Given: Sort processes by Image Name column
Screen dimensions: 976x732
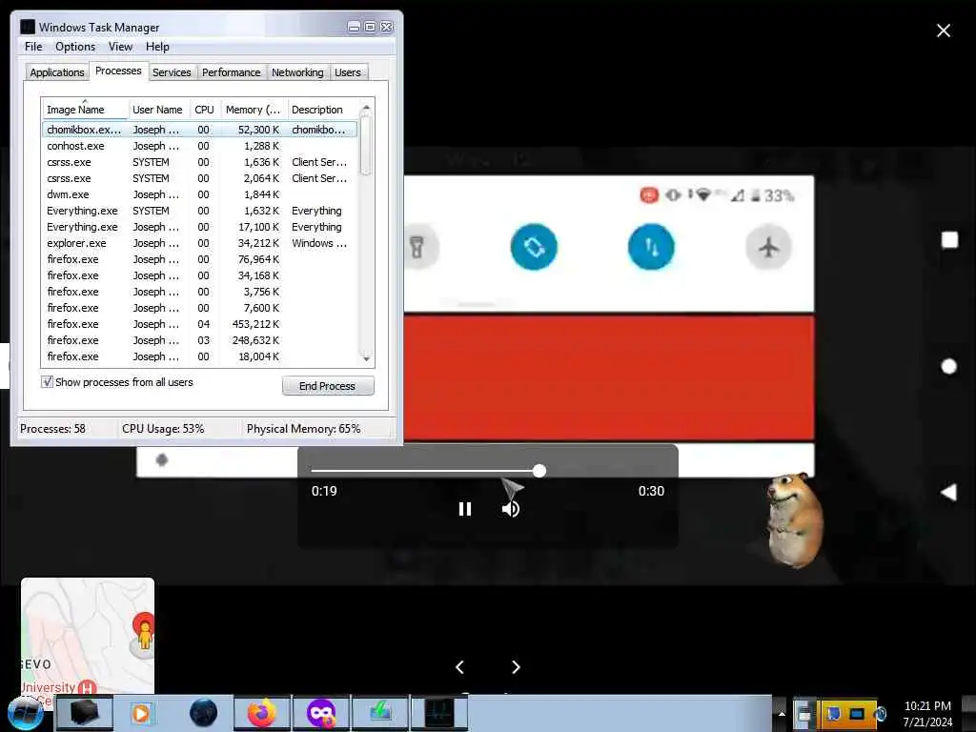Looking at the screenshot, I should point(85,110).
